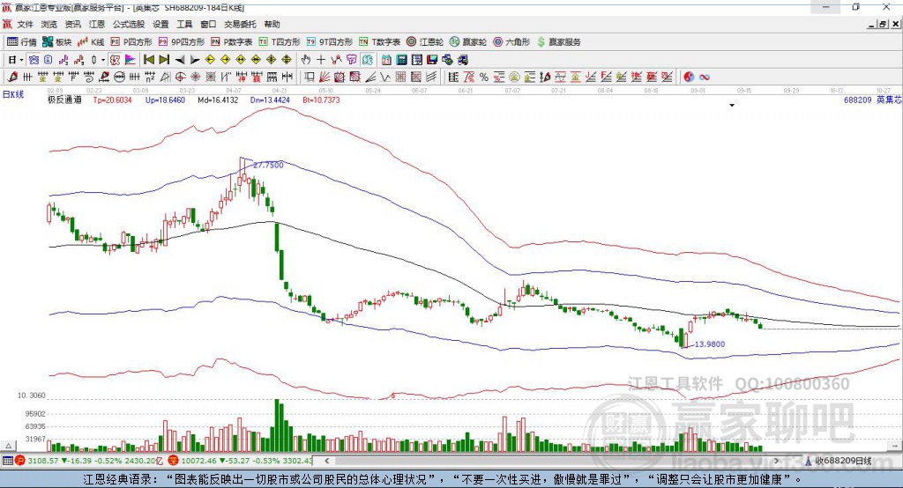903x488 pixels.
Task: Move chart left with black arrow
Action: point(180,60)
